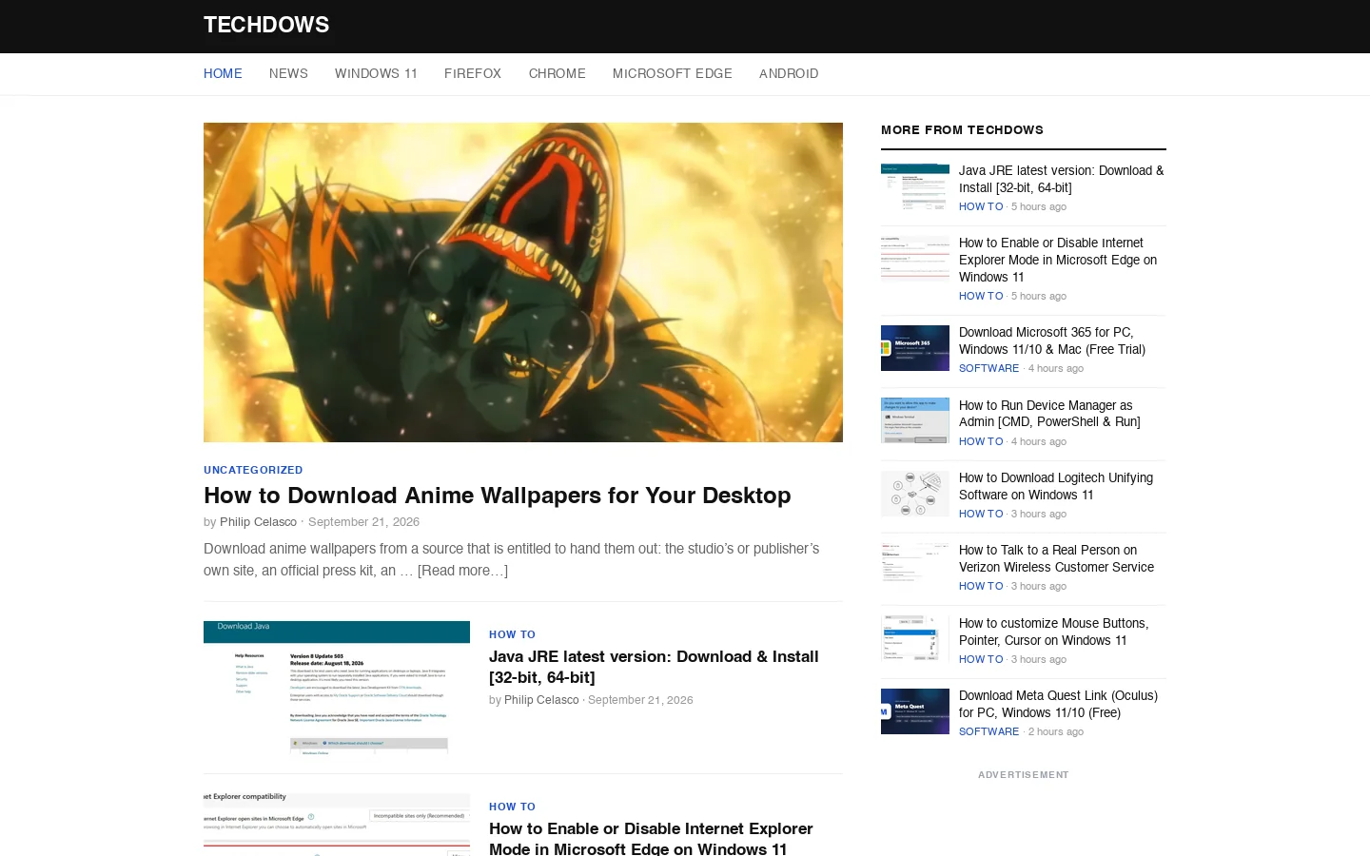This screenshot has width=1370, height=856.
Task: Open sidebar link Download Logitech Unifying Software
Action: (x=1056, y=486)
